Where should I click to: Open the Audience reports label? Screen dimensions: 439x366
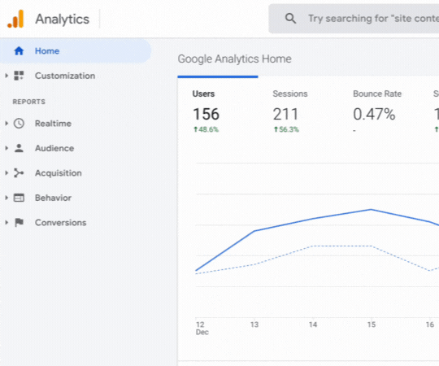(54, 148)
